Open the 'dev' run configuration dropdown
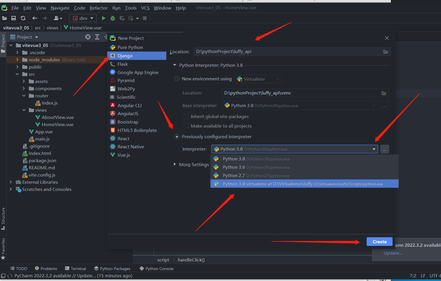The width and height of the screenshot is (441, 281). (x=83, y=18)
